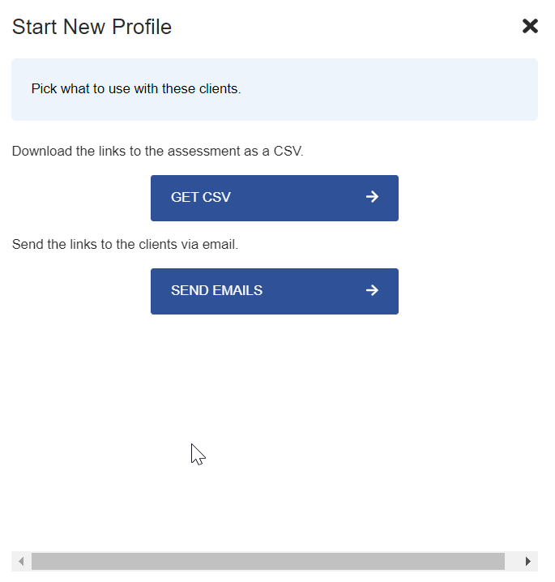The width and height of the screenshot is (555, 582).
Task: Click the horizontal scrollbar's right arrow
Action: 528,561
